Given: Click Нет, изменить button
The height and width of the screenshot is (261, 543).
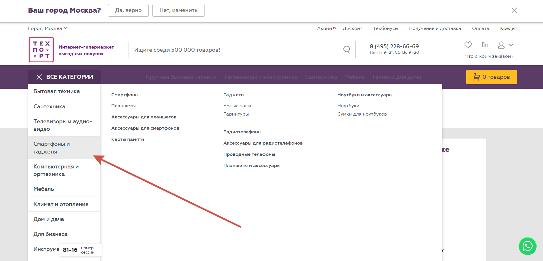Looking at the screenshot, I should click(179, 10).
